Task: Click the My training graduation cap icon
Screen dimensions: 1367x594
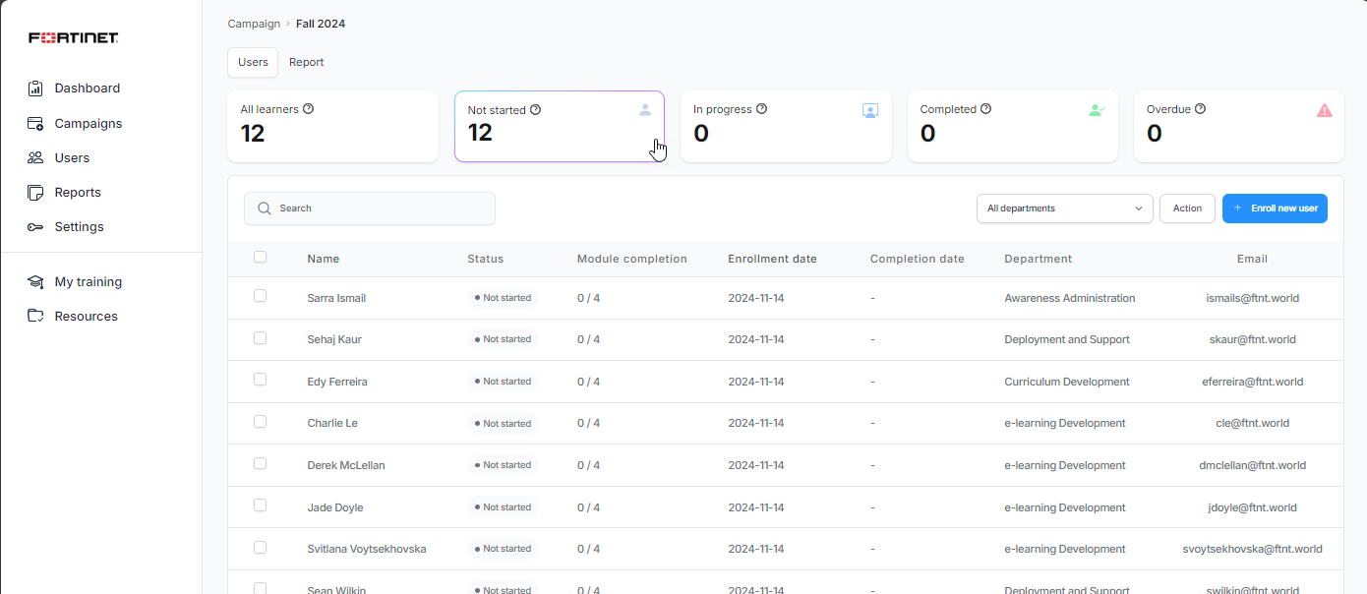Action: click(x=35, y=282)
